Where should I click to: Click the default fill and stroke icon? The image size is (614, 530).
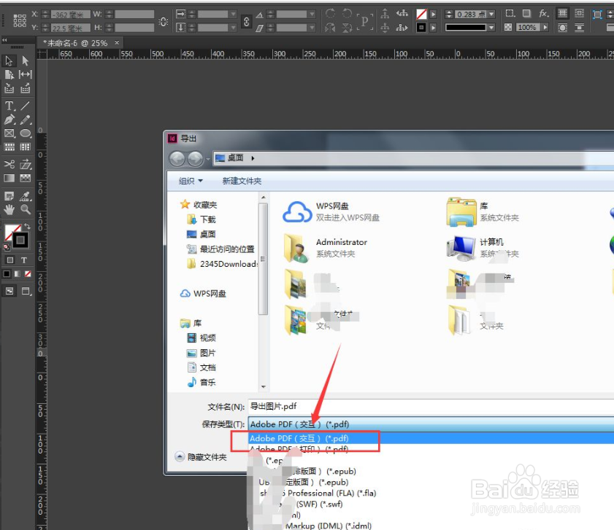(x=7, y=247)
